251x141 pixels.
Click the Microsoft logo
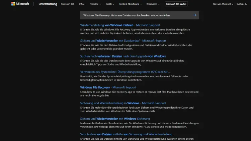pyautogui.click(x=20, y=4)
